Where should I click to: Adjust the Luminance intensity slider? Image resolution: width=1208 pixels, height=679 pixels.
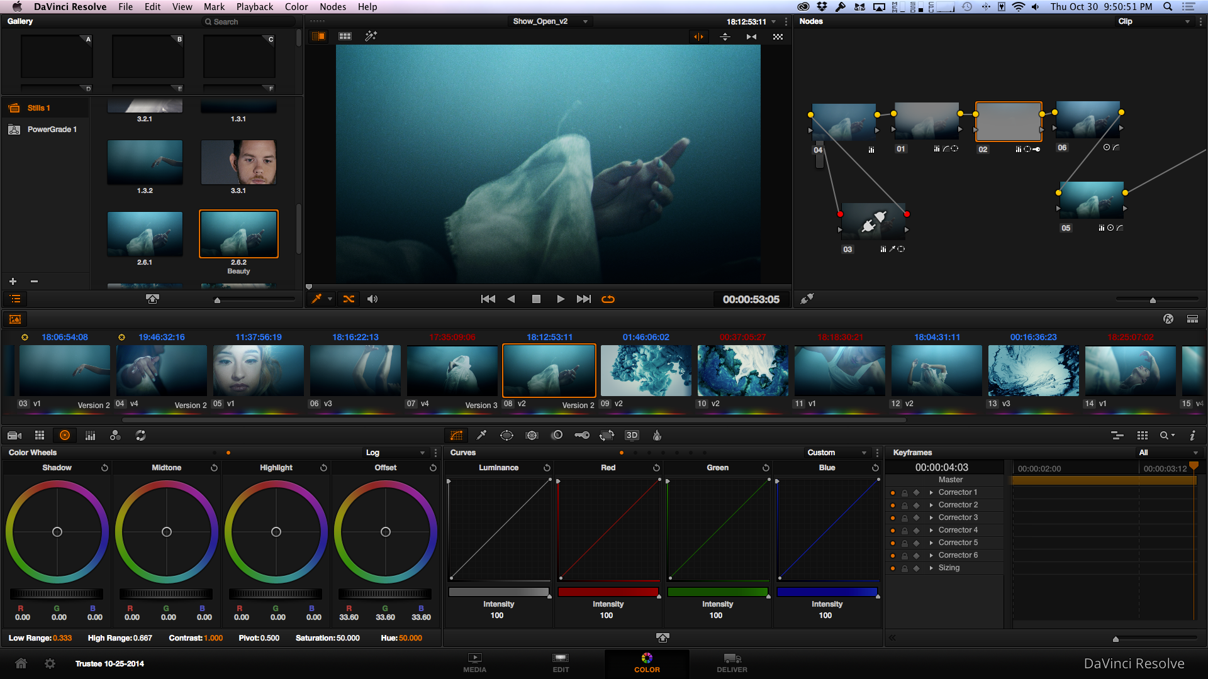click(x=499, y=592)
